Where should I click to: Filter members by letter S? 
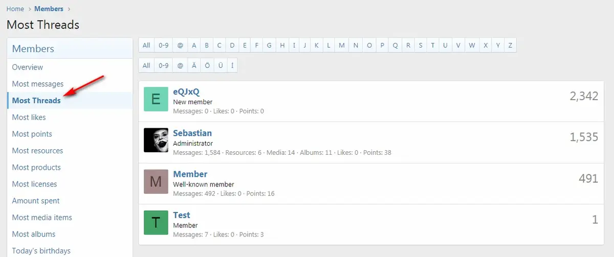click(421, 45)
